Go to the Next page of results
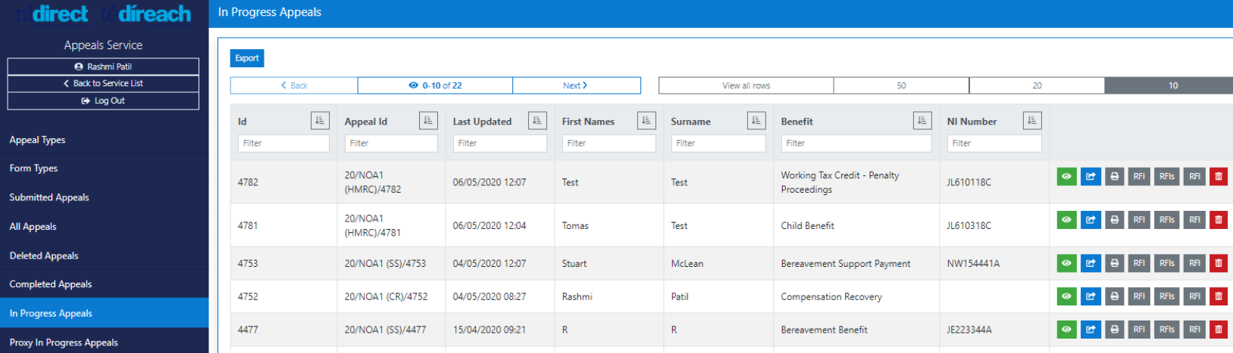This screenshot has height=353, width=1233. pos(576,85)
